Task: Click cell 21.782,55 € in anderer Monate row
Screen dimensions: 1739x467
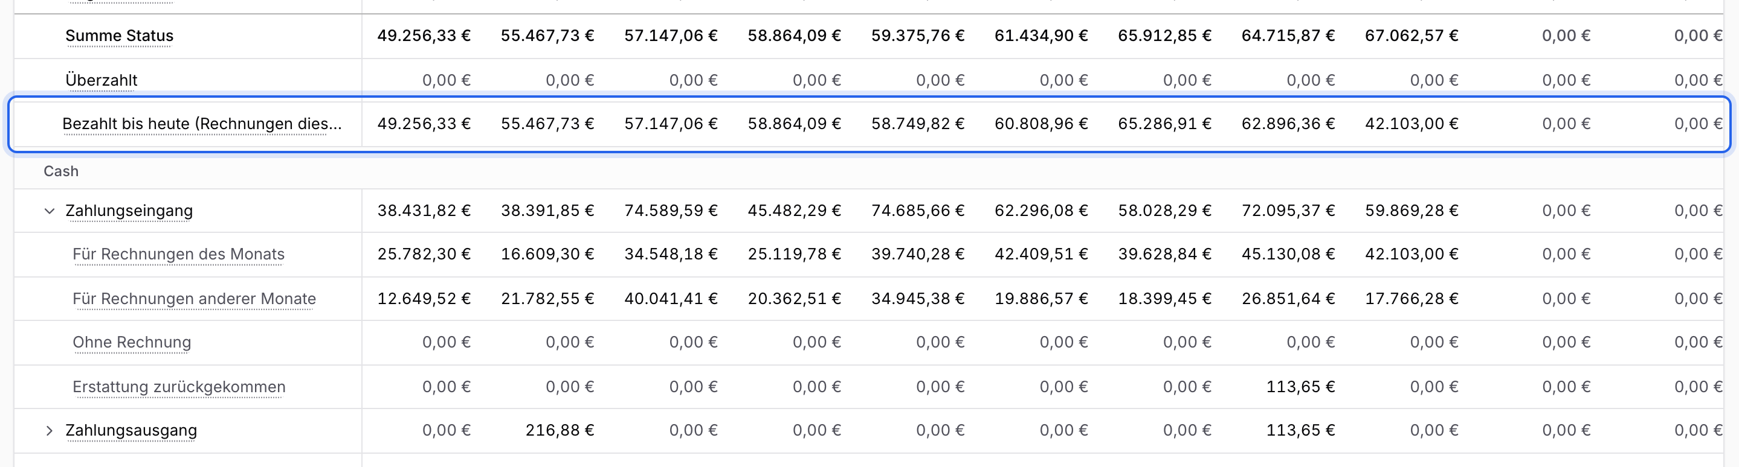Action: [x=547, y=299]
